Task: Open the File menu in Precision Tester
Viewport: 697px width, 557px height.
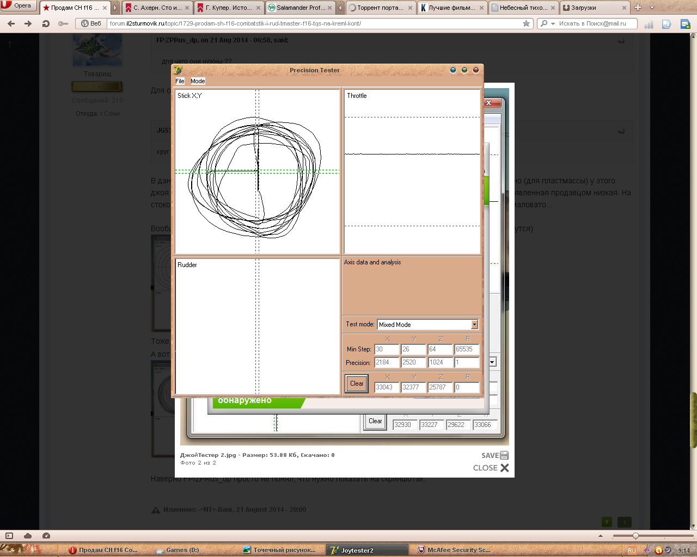Action: tap(180, 81)
